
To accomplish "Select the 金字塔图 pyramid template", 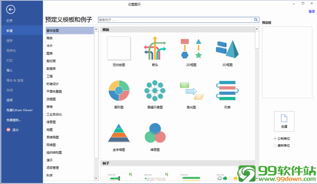I will [x=119, y=133].
